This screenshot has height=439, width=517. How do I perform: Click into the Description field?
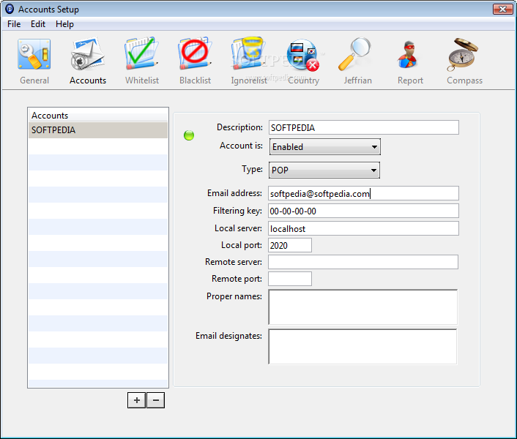tap(363, 127)
